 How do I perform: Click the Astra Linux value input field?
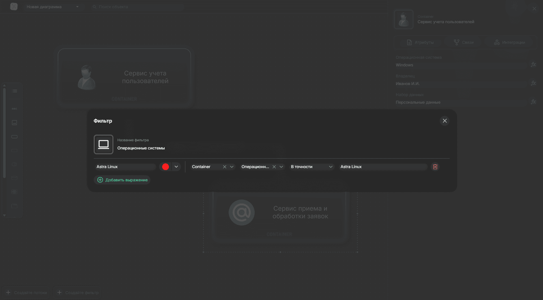point(383,167)
